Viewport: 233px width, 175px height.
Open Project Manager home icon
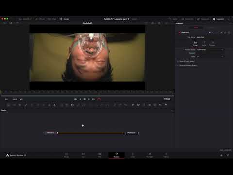click(221, 155)
